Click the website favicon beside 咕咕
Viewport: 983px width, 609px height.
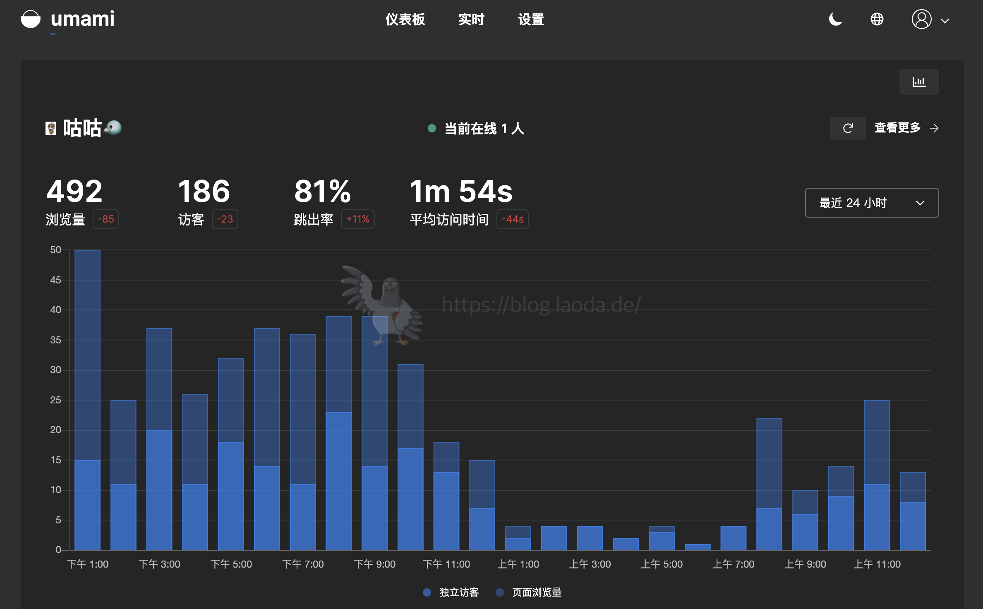pyautogui.click(x=50, y=128)
